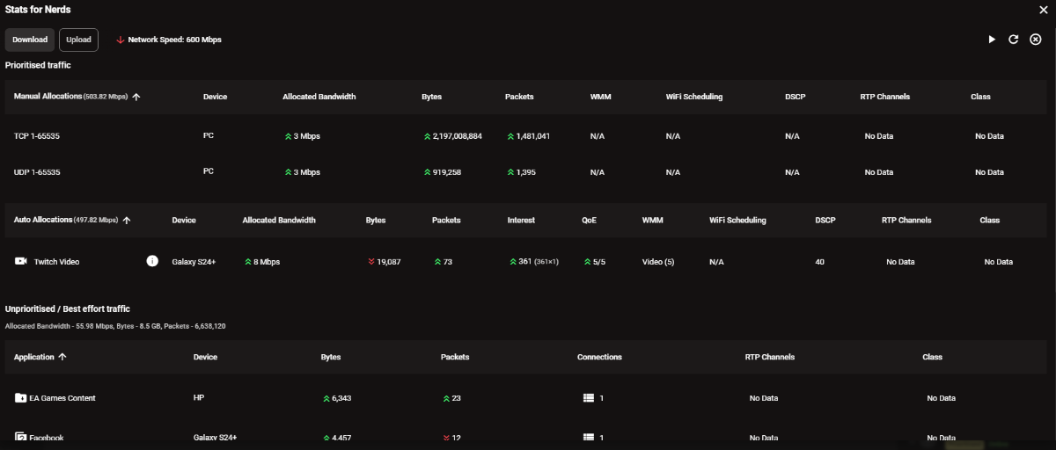1056x450 pixels.
Task: Click the circled X reset icon
Action: click(1036, 40)
